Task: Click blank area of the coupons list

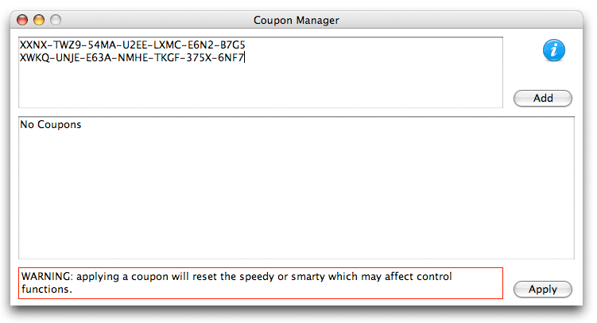Action: pyautogui.click(x=297, y=194)
